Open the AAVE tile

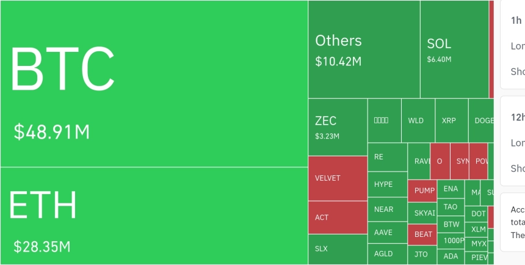(388, 233)
